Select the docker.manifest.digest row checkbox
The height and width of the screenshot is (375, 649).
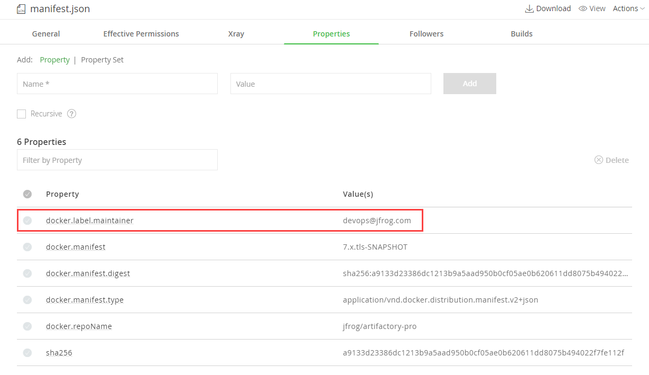[27, 273]
